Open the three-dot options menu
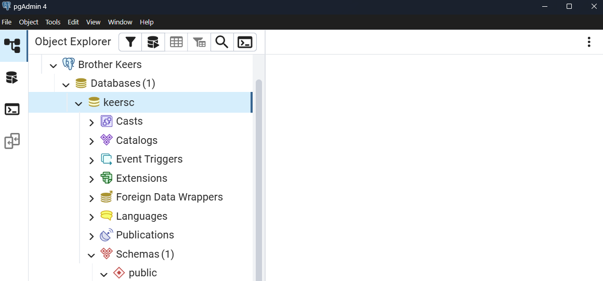The width and height of the screenshot is (603, 281). tap(589, 42)
